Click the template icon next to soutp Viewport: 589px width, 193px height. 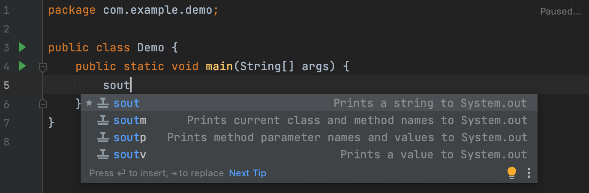(x=102, y=137)
